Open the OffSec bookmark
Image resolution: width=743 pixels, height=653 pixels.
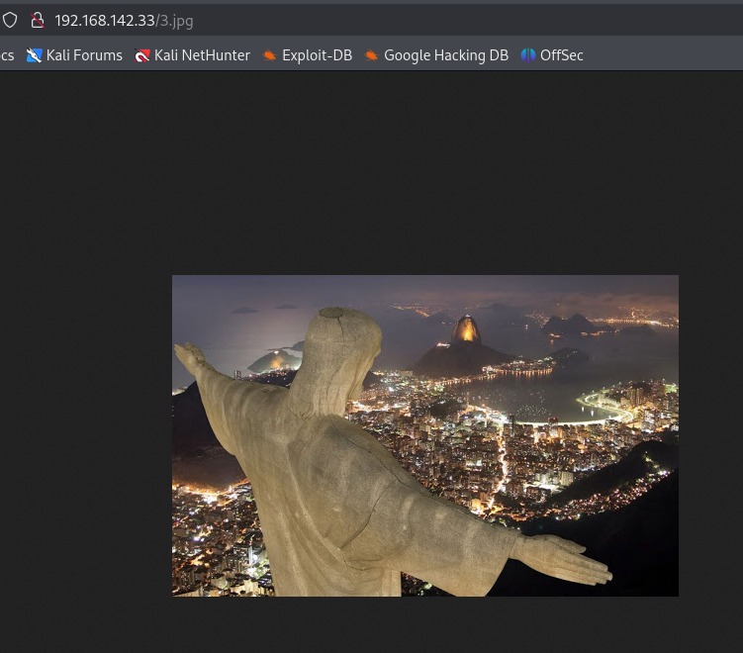click(x=552, y=55)
